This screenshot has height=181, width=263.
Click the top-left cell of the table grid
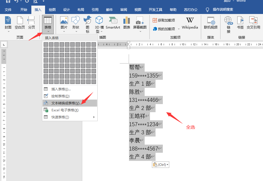point(46,44)
